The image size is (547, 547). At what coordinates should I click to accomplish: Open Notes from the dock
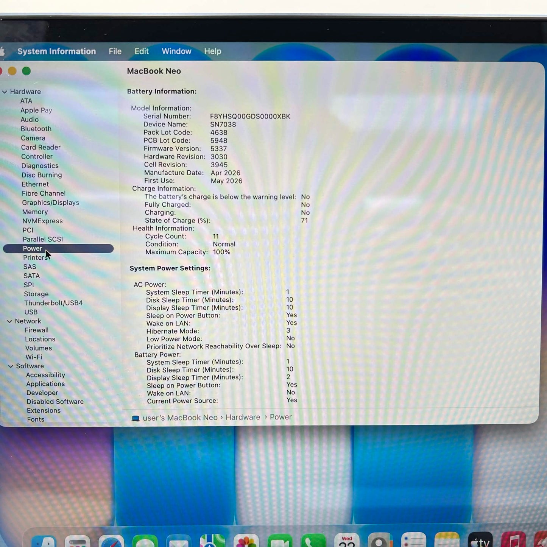pyautogui.click(x=447, y=540)
